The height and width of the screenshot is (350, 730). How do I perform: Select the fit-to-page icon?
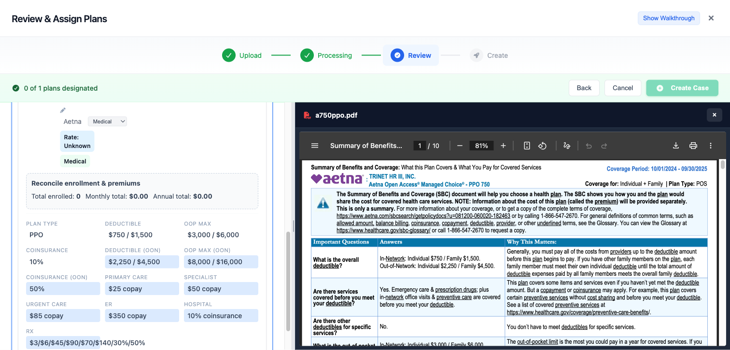[x=526, y=145]
